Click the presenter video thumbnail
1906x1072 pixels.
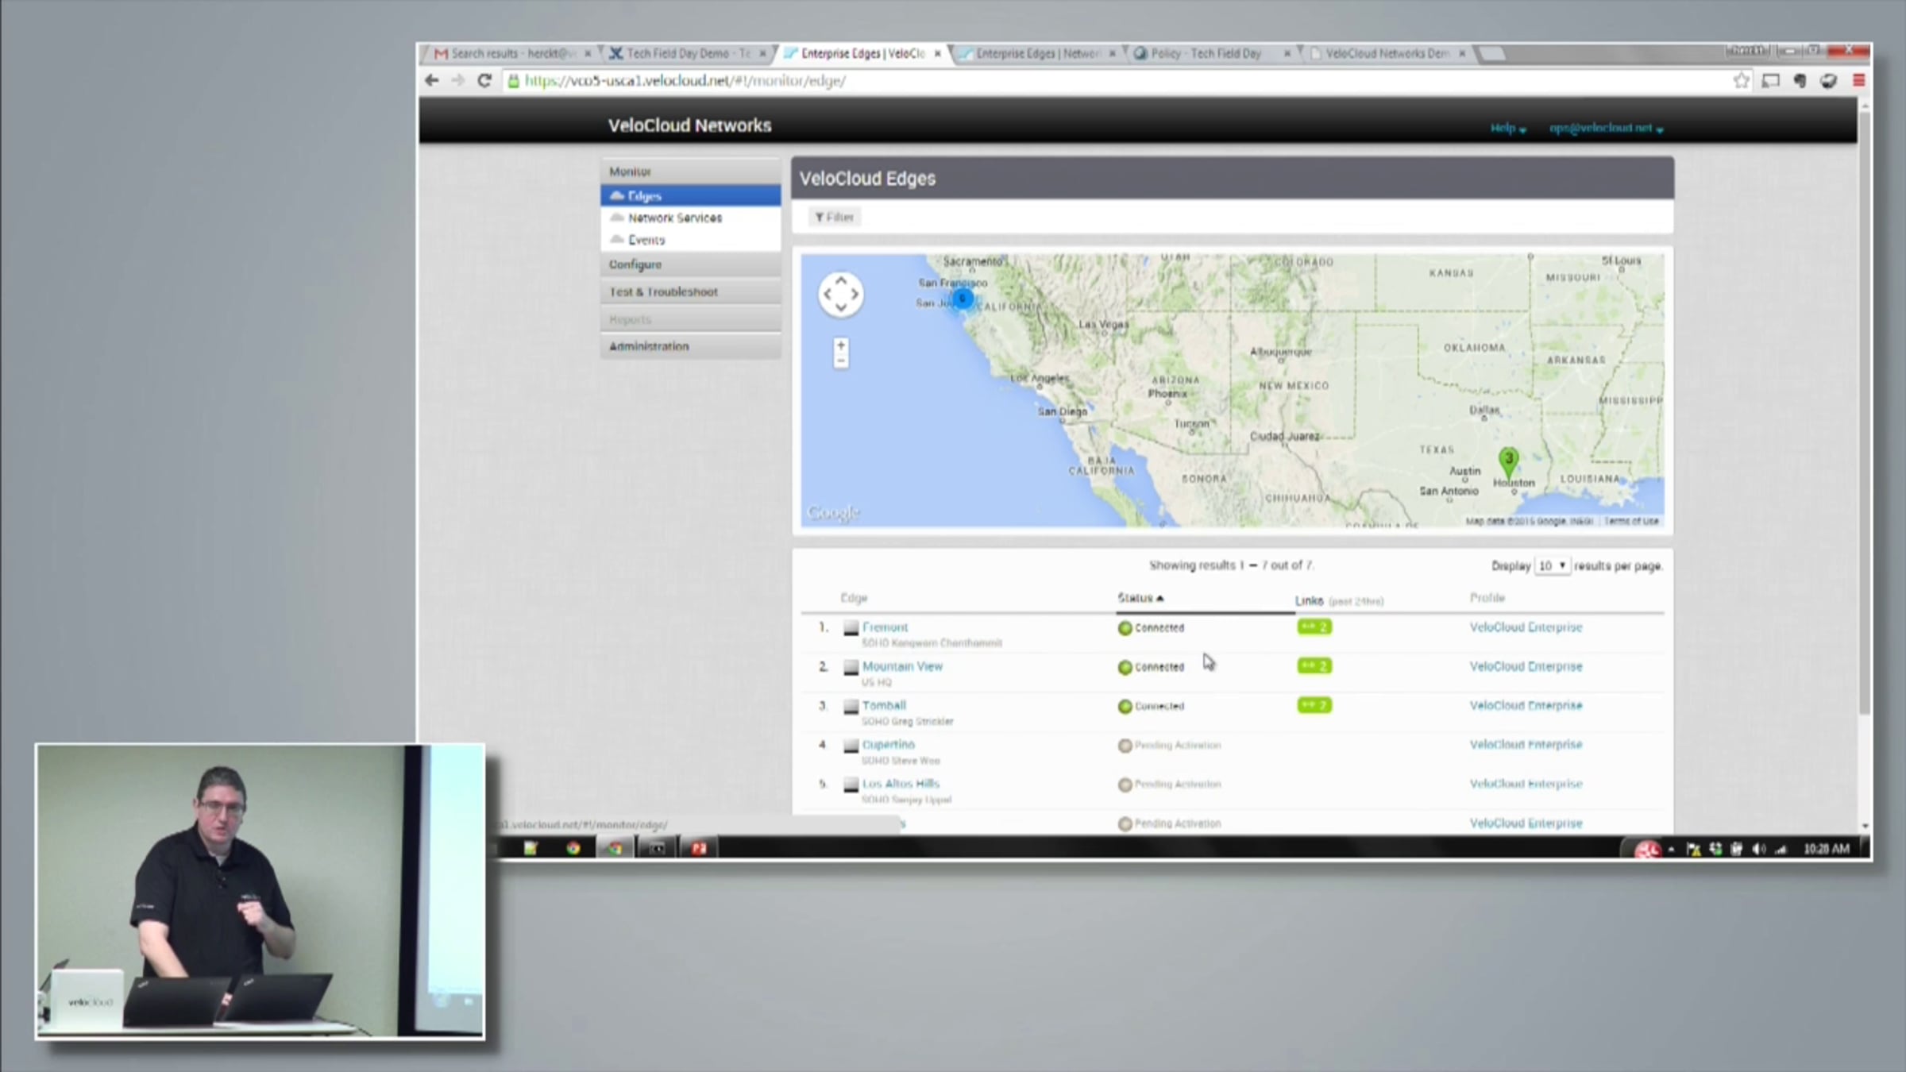260,891
